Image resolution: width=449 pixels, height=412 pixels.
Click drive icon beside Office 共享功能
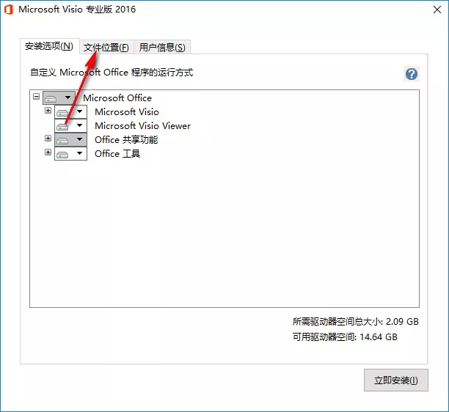tap(62, 140)
